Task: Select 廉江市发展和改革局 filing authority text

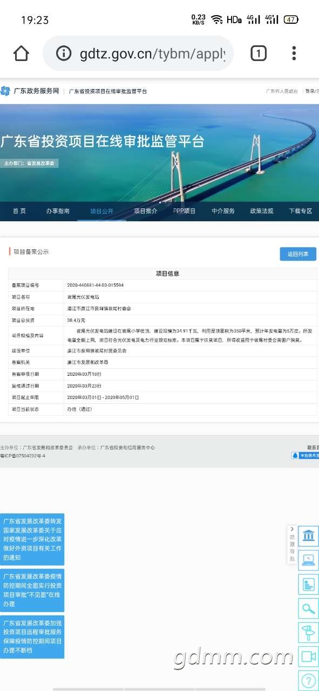Action: [87, 362]
